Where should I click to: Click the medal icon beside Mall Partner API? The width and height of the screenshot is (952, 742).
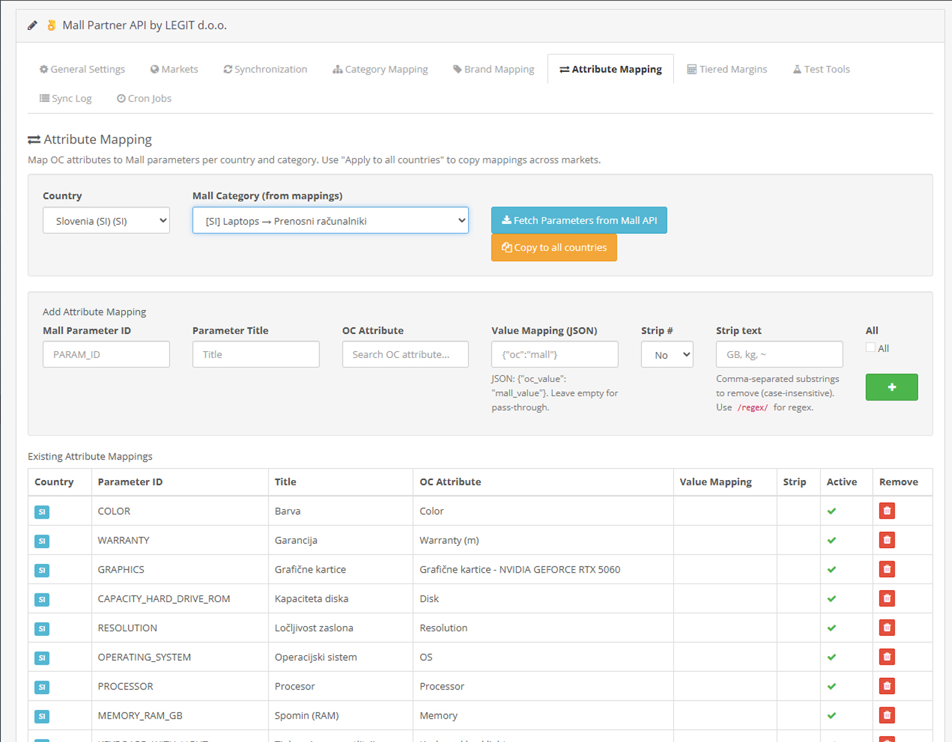[51, 25]
